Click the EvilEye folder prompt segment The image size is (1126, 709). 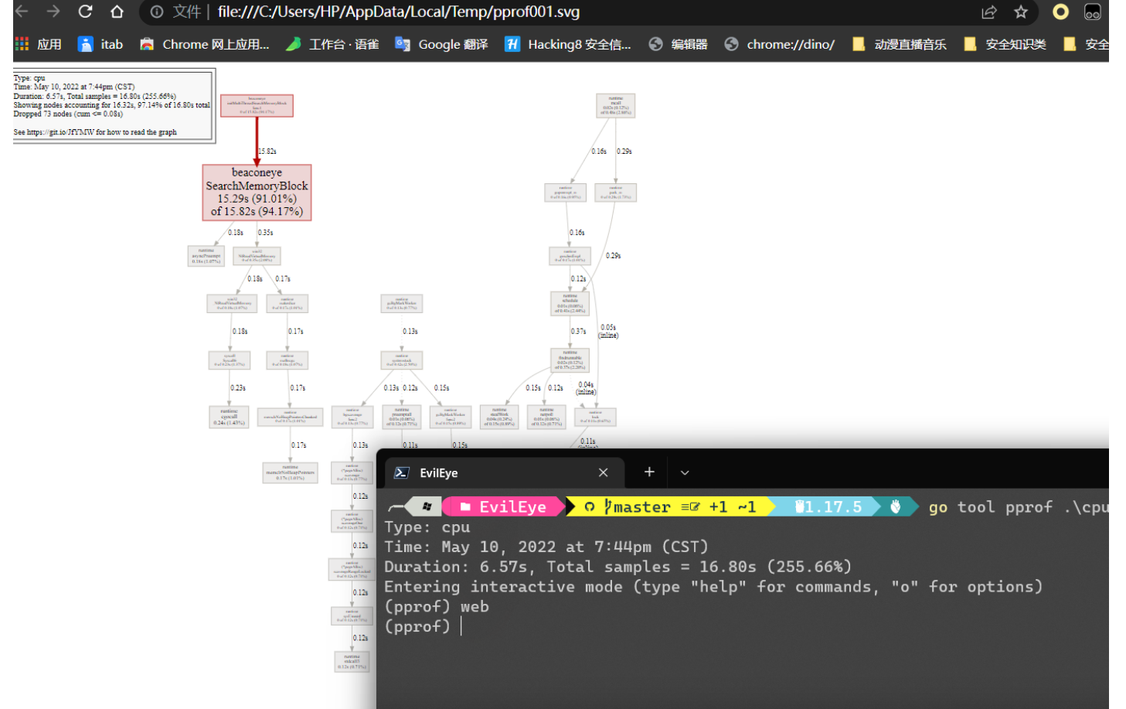tap(505, 506)
